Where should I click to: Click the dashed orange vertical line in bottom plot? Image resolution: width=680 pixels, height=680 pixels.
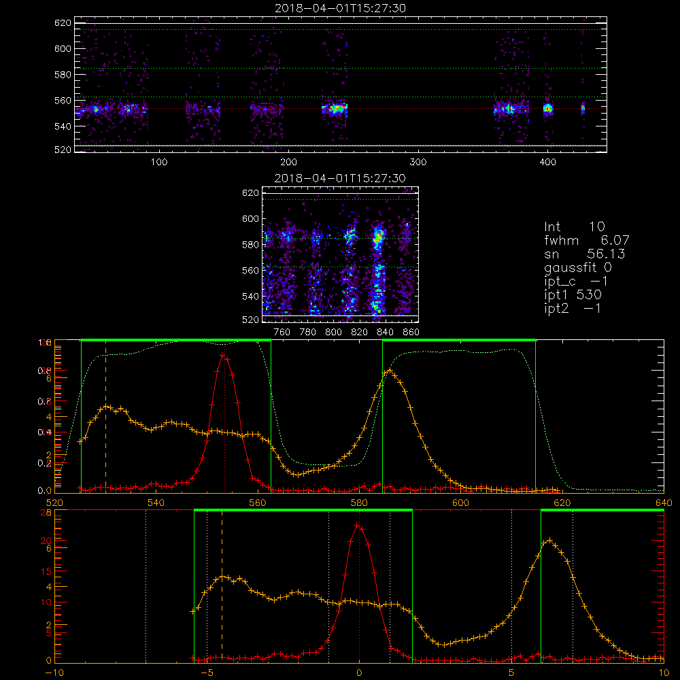222,586
